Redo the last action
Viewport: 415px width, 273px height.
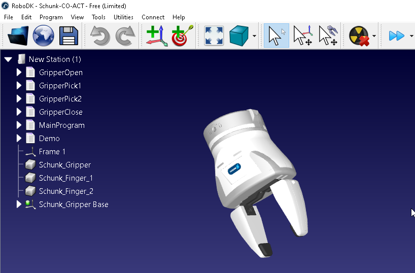coord(125,36)
